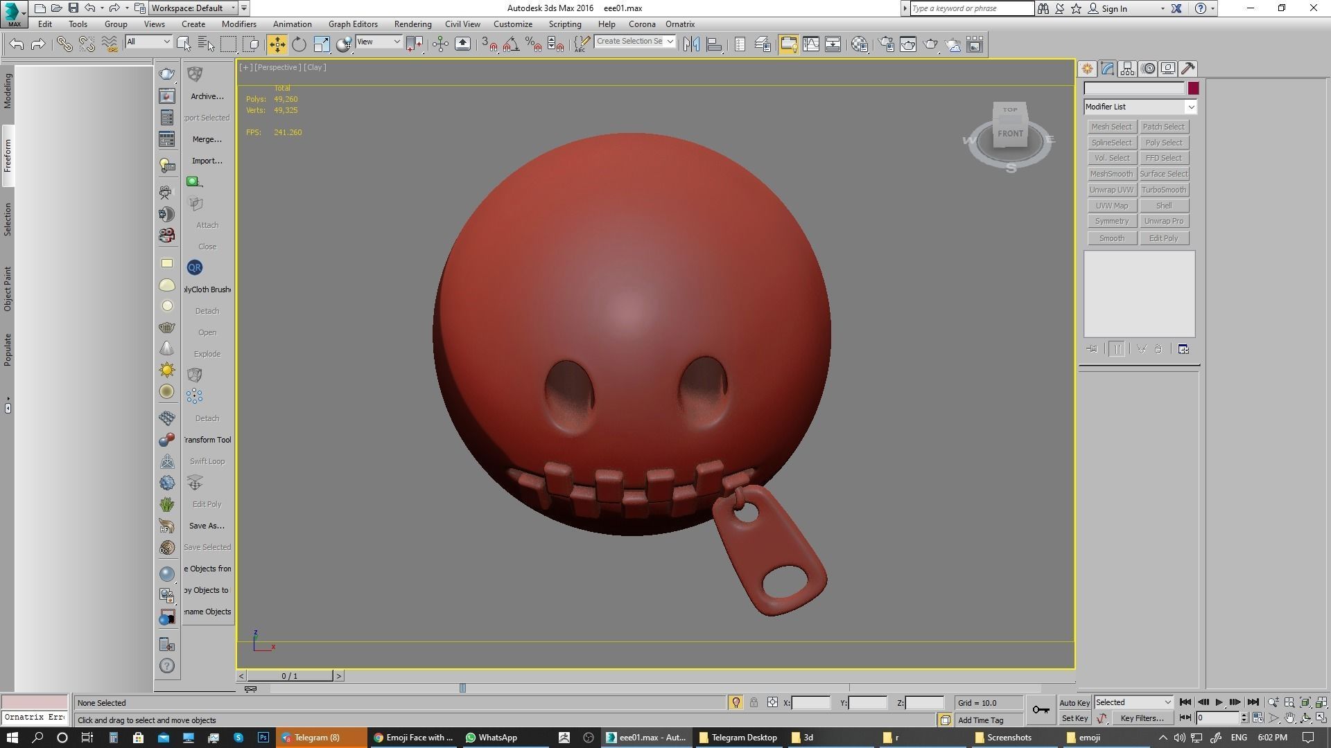Expand the Modifier List dropdown
This screenshot has height=748, width=1331.
click(x=1140, y=107)
